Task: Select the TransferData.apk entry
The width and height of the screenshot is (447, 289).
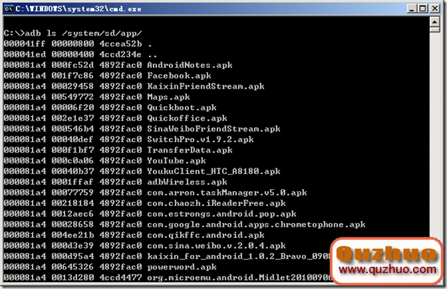Action: coord(190,150)
